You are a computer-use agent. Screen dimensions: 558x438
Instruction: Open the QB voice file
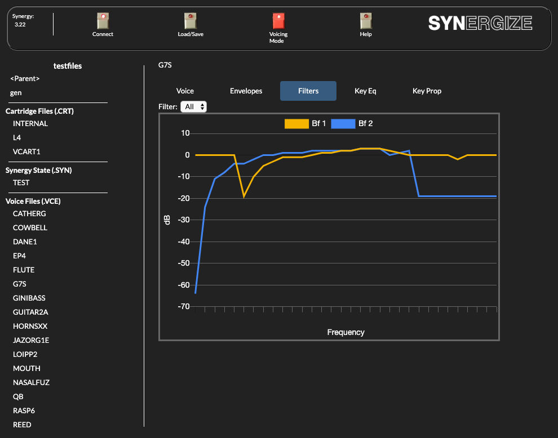pyautogui.click(x=18, y=397)
